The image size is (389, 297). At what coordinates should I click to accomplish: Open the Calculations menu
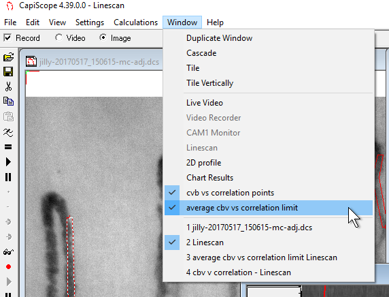(136, 22)
